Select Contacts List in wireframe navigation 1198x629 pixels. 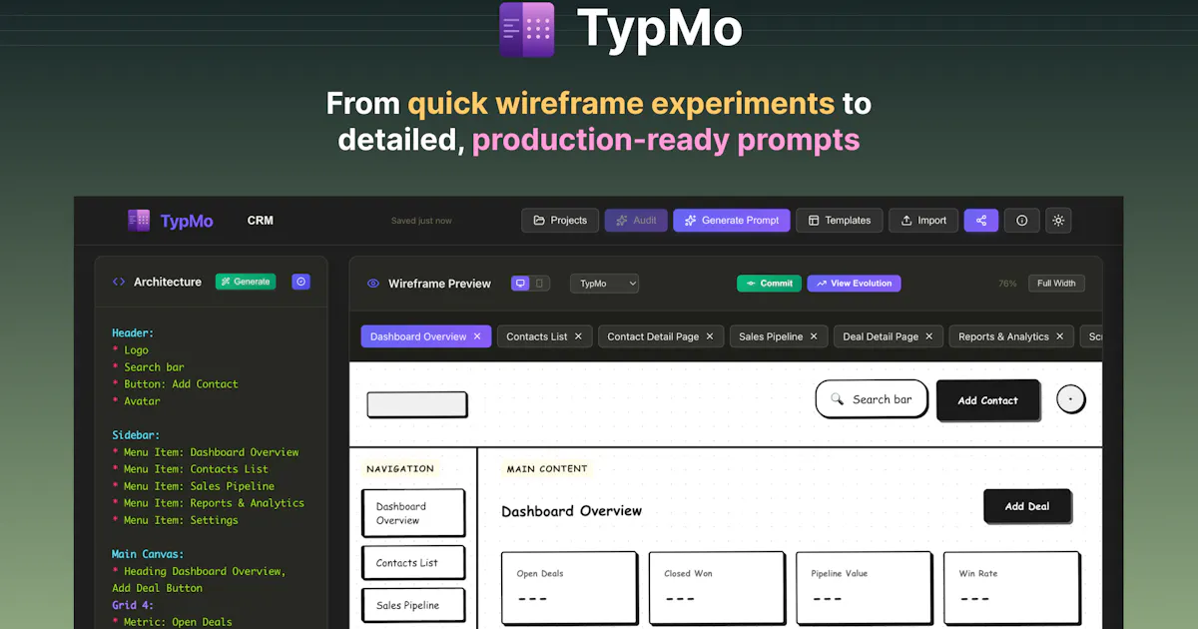pyautogui.click(x=413, y=563)
